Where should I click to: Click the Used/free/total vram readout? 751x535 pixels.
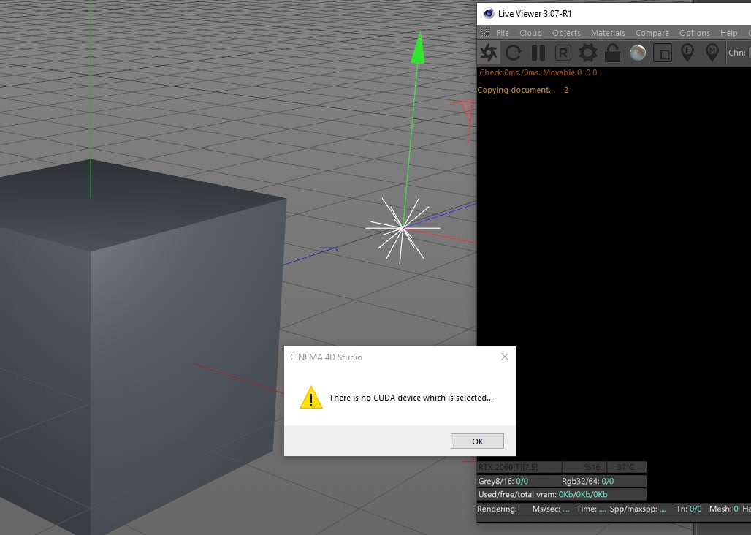click(543, 494)
